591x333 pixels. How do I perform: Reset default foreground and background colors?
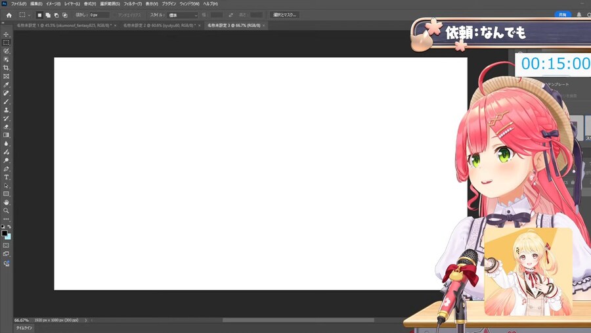click(x=3, y=227)
